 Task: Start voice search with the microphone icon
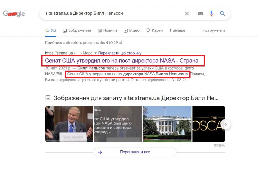tap(211, 14)
